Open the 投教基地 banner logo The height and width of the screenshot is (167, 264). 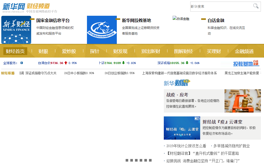[x=246, y=63]
